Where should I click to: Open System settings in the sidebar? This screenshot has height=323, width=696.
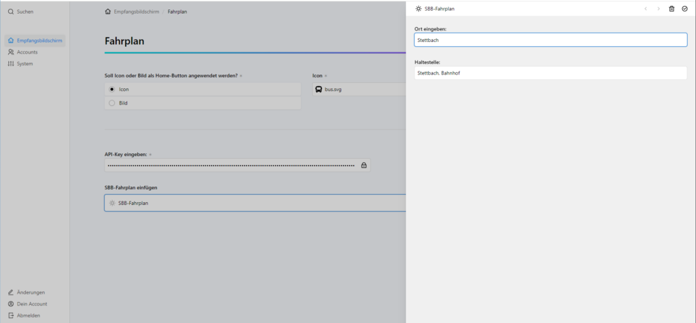pyautogui.click(x=20, y=64)
